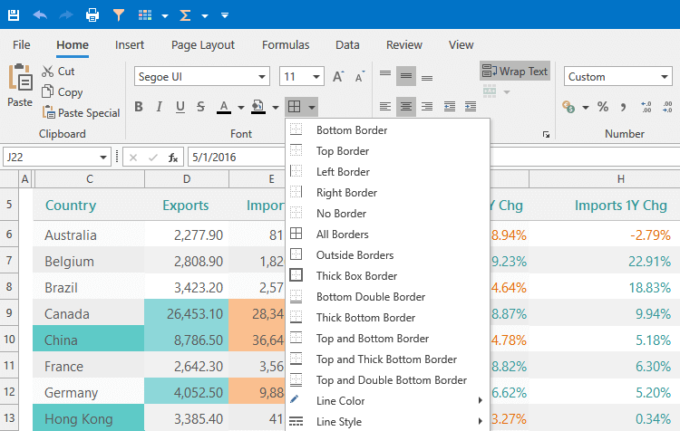Click the Save icon in quick access toolbar
This screenshot has height=431, width=680.
pyautogui.click(x=14, y=15)
